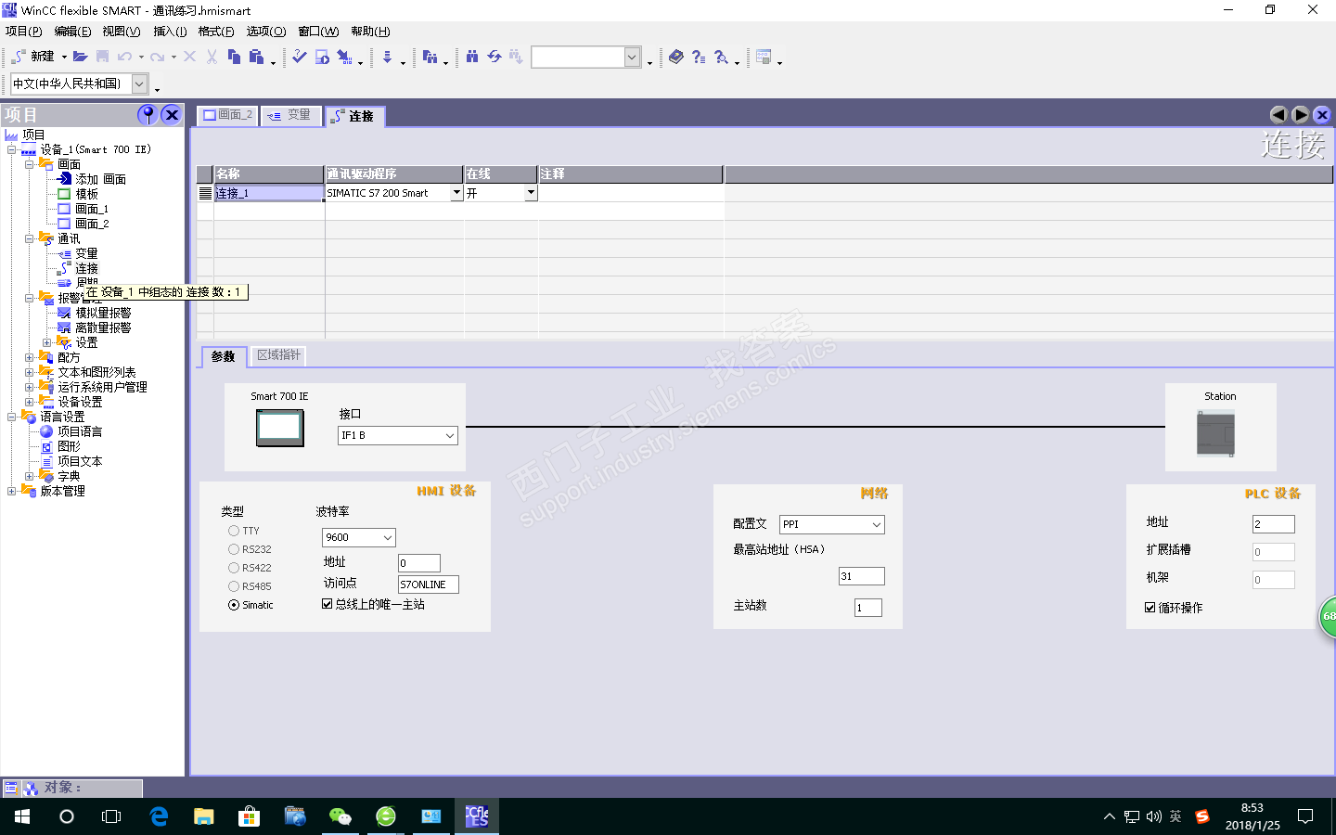Close the project panel with X icon
This screenshot has width=1336, height=835.
171,114
